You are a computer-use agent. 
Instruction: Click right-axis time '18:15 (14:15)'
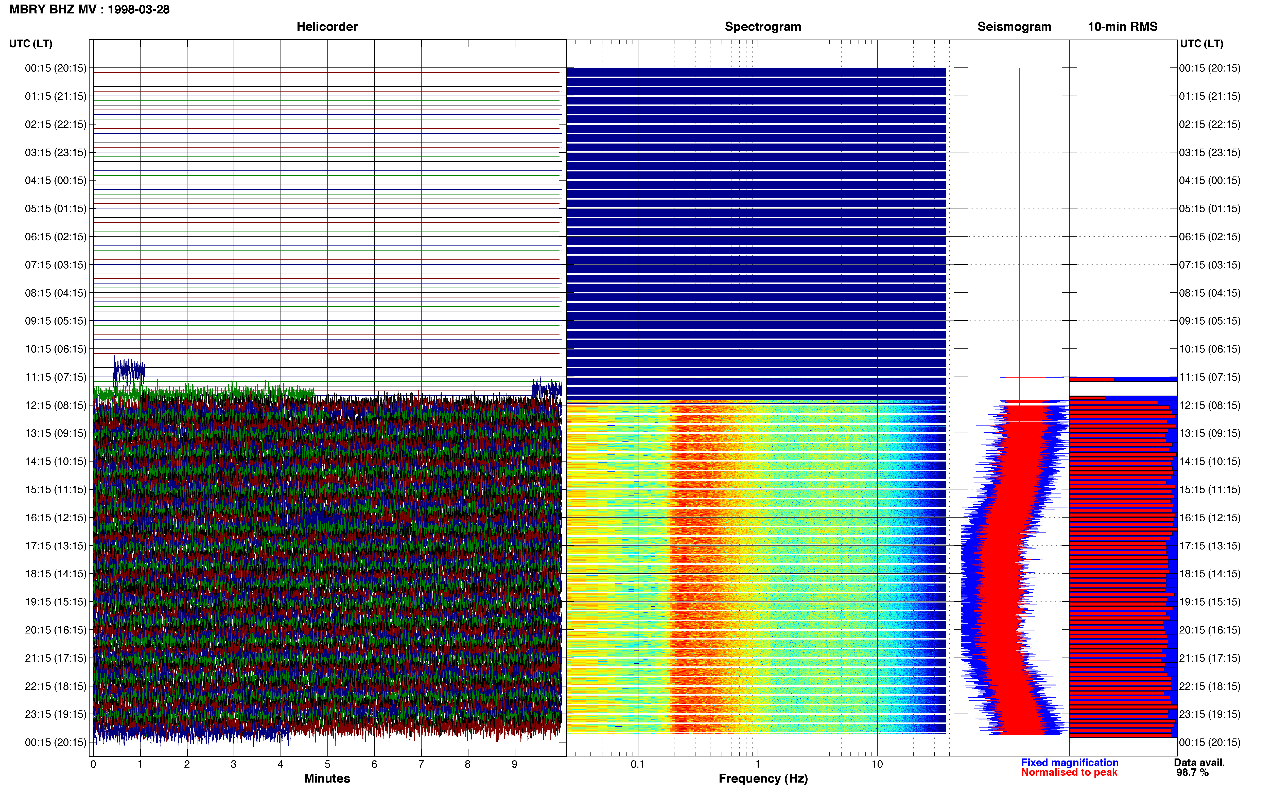[x=1210, y=574]
